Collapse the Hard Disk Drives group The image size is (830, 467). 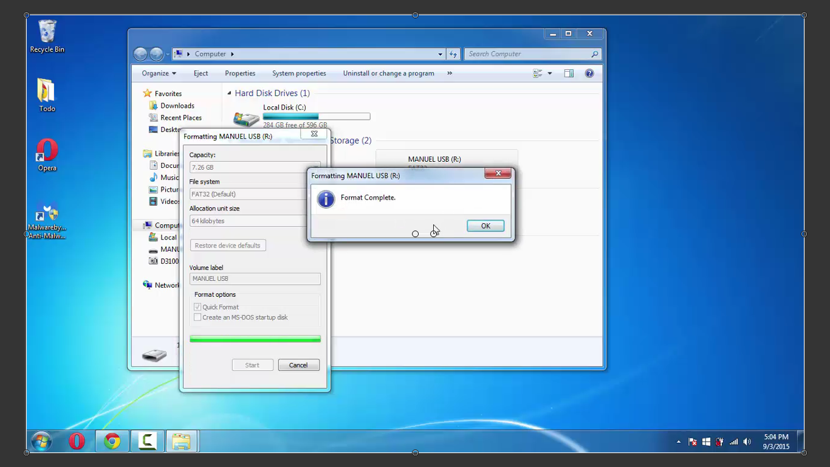tap(229, 94)
